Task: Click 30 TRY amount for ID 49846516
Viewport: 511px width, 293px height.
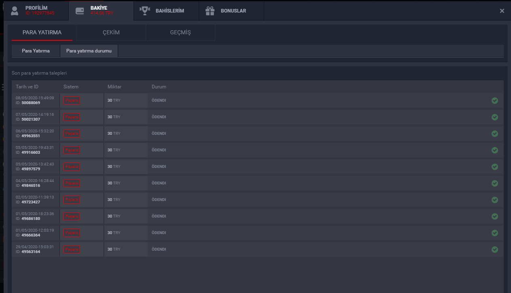Action: (114, 183)
